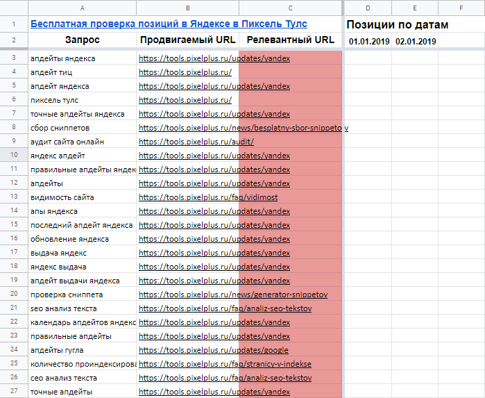
Task: Click the cell обновление яндекса
Action: 83,239
